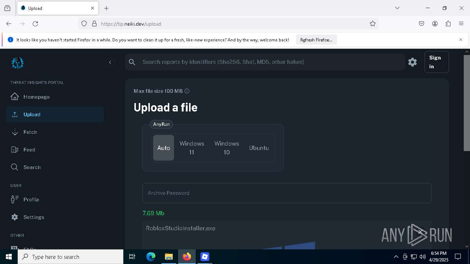Open the Firefox View icon
The image size is (470, 264).
coord(7,8)
